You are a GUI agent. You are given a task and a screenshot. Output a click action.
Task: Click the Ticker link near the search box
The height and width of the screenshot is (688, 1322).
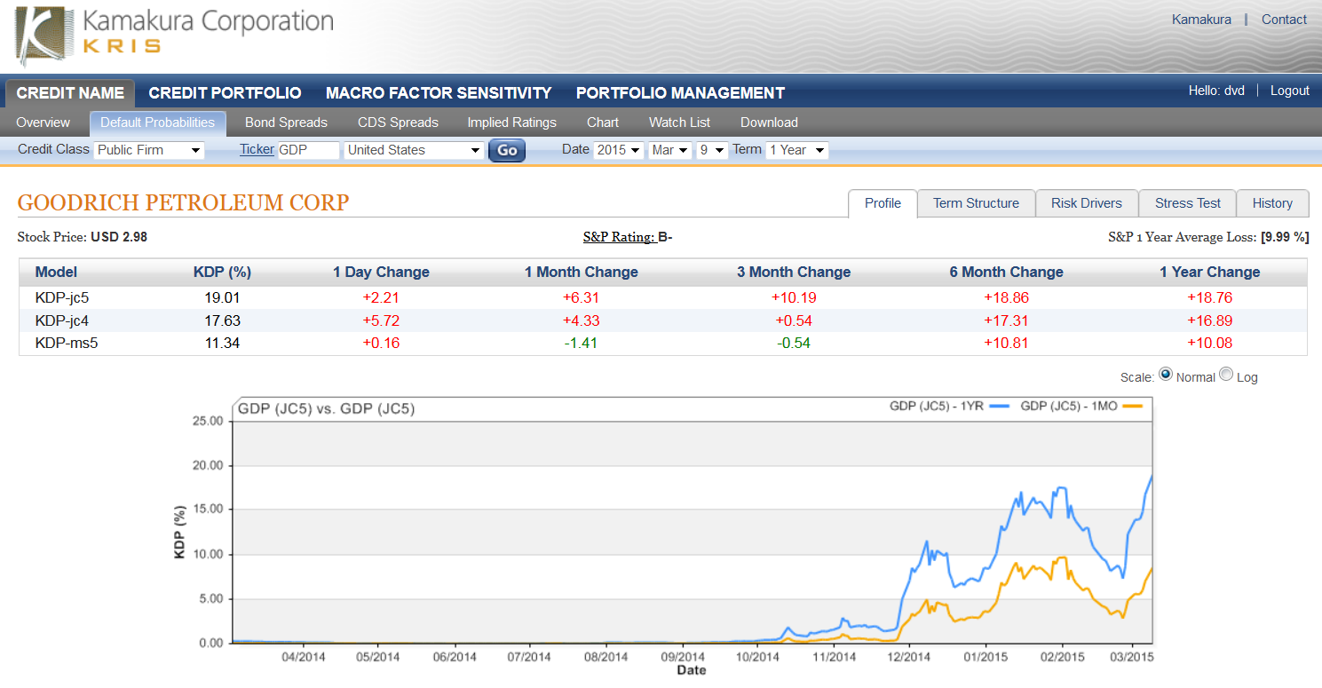tap(257, 149)
